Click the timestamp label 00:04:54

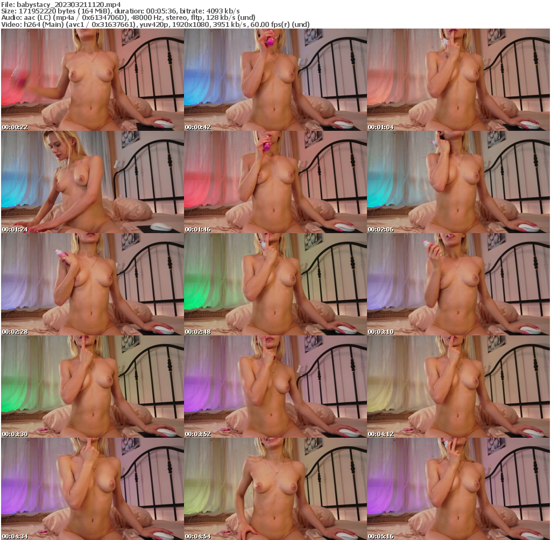click(197, 535)
